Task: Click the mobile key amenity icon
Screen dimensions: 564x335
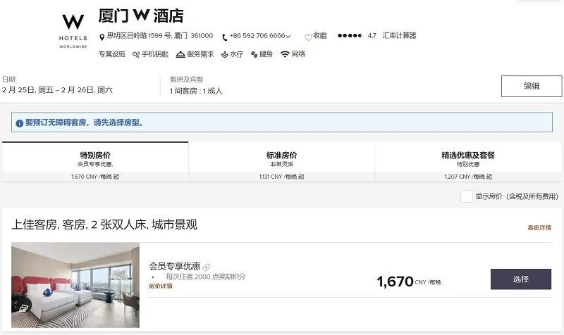Action: tap(136, 55)
